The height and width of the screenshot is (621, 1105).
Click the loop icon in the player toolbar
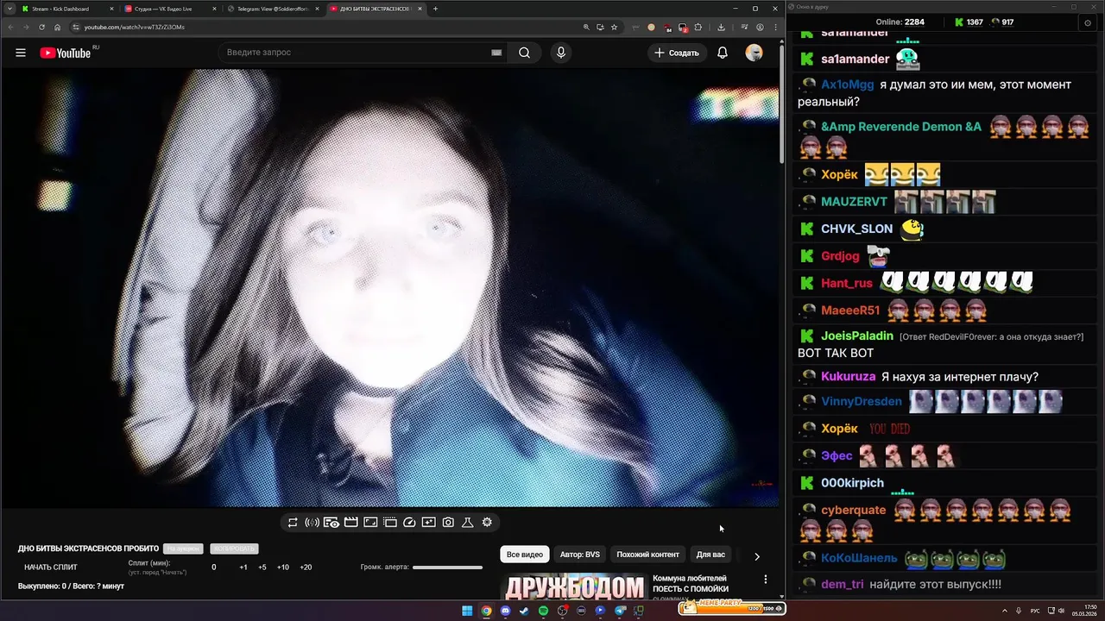pos(293,523)
